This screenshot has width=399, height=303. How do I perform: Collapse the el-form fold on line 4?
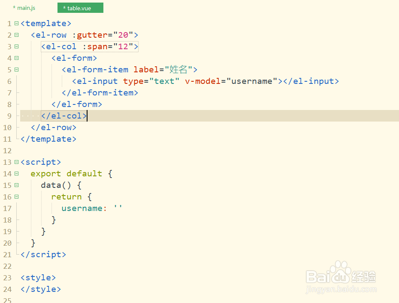(17, 58)
